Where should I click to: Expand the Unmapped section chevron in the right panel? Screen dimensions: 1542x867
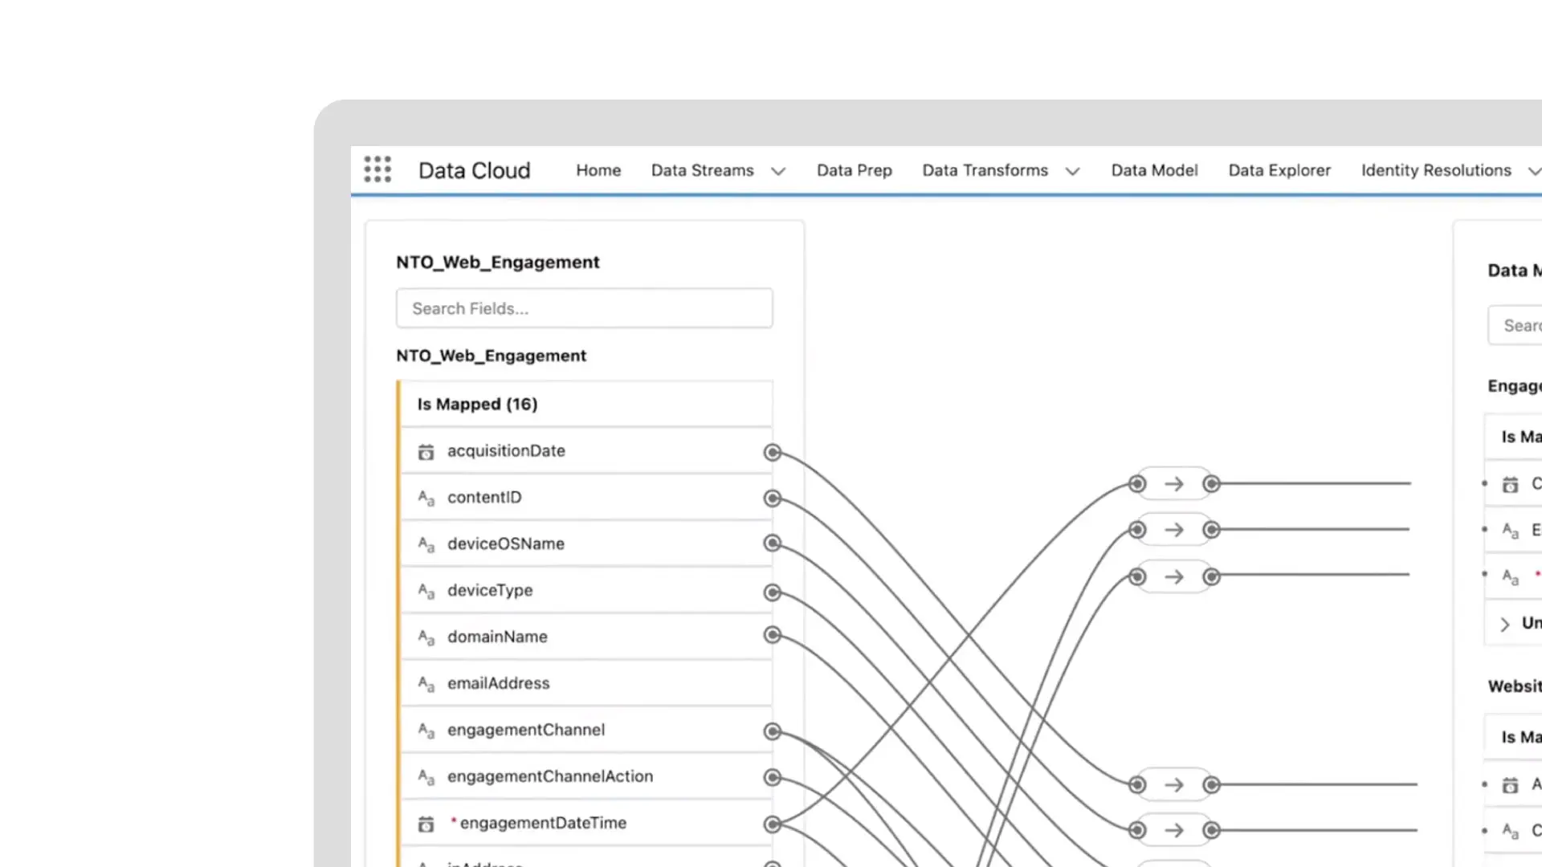click(1505, 624)
